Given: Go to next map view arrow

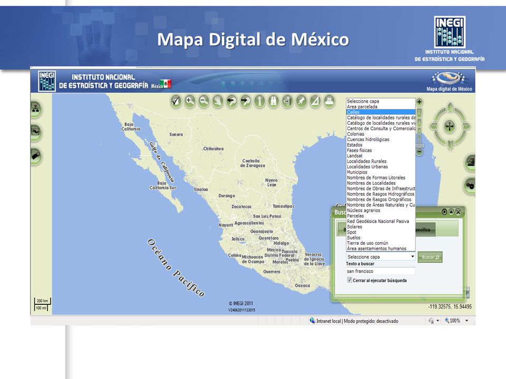Looking at the screenshot, I should (x=246, y=101).
